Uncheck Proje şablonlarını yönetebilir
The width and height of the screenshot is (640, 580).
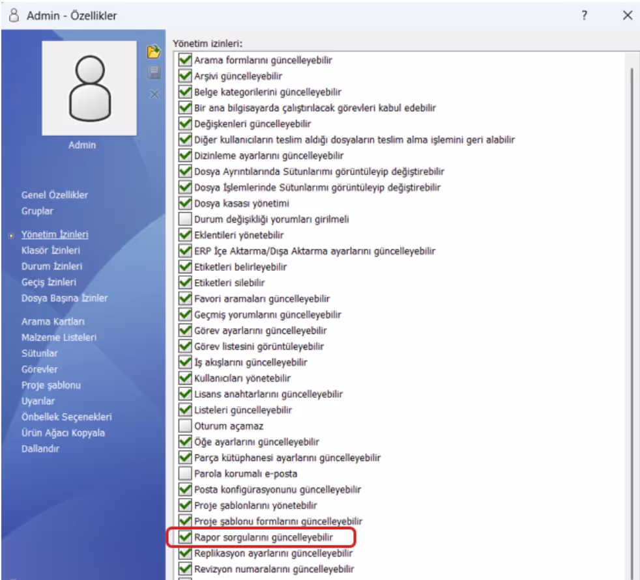(x=185, y=505)
